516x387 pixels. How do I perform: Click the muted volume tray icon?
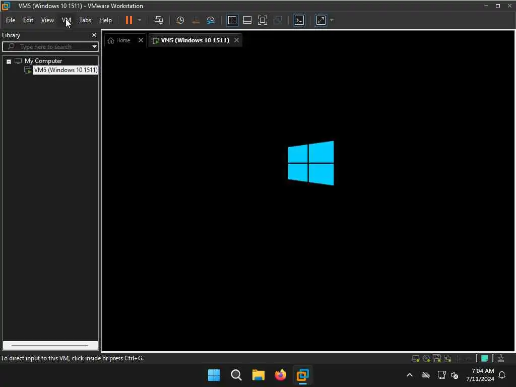click(455, 375)
